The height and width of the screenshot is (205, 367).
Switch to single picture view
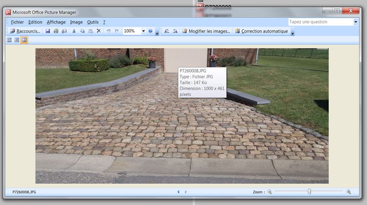[24, 40]
